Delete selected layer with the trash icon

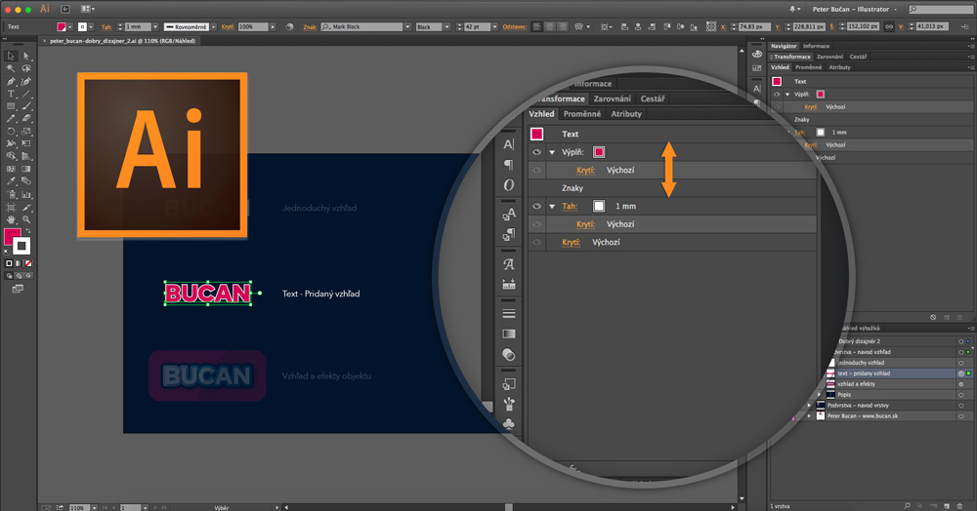[x=959, y=506]
